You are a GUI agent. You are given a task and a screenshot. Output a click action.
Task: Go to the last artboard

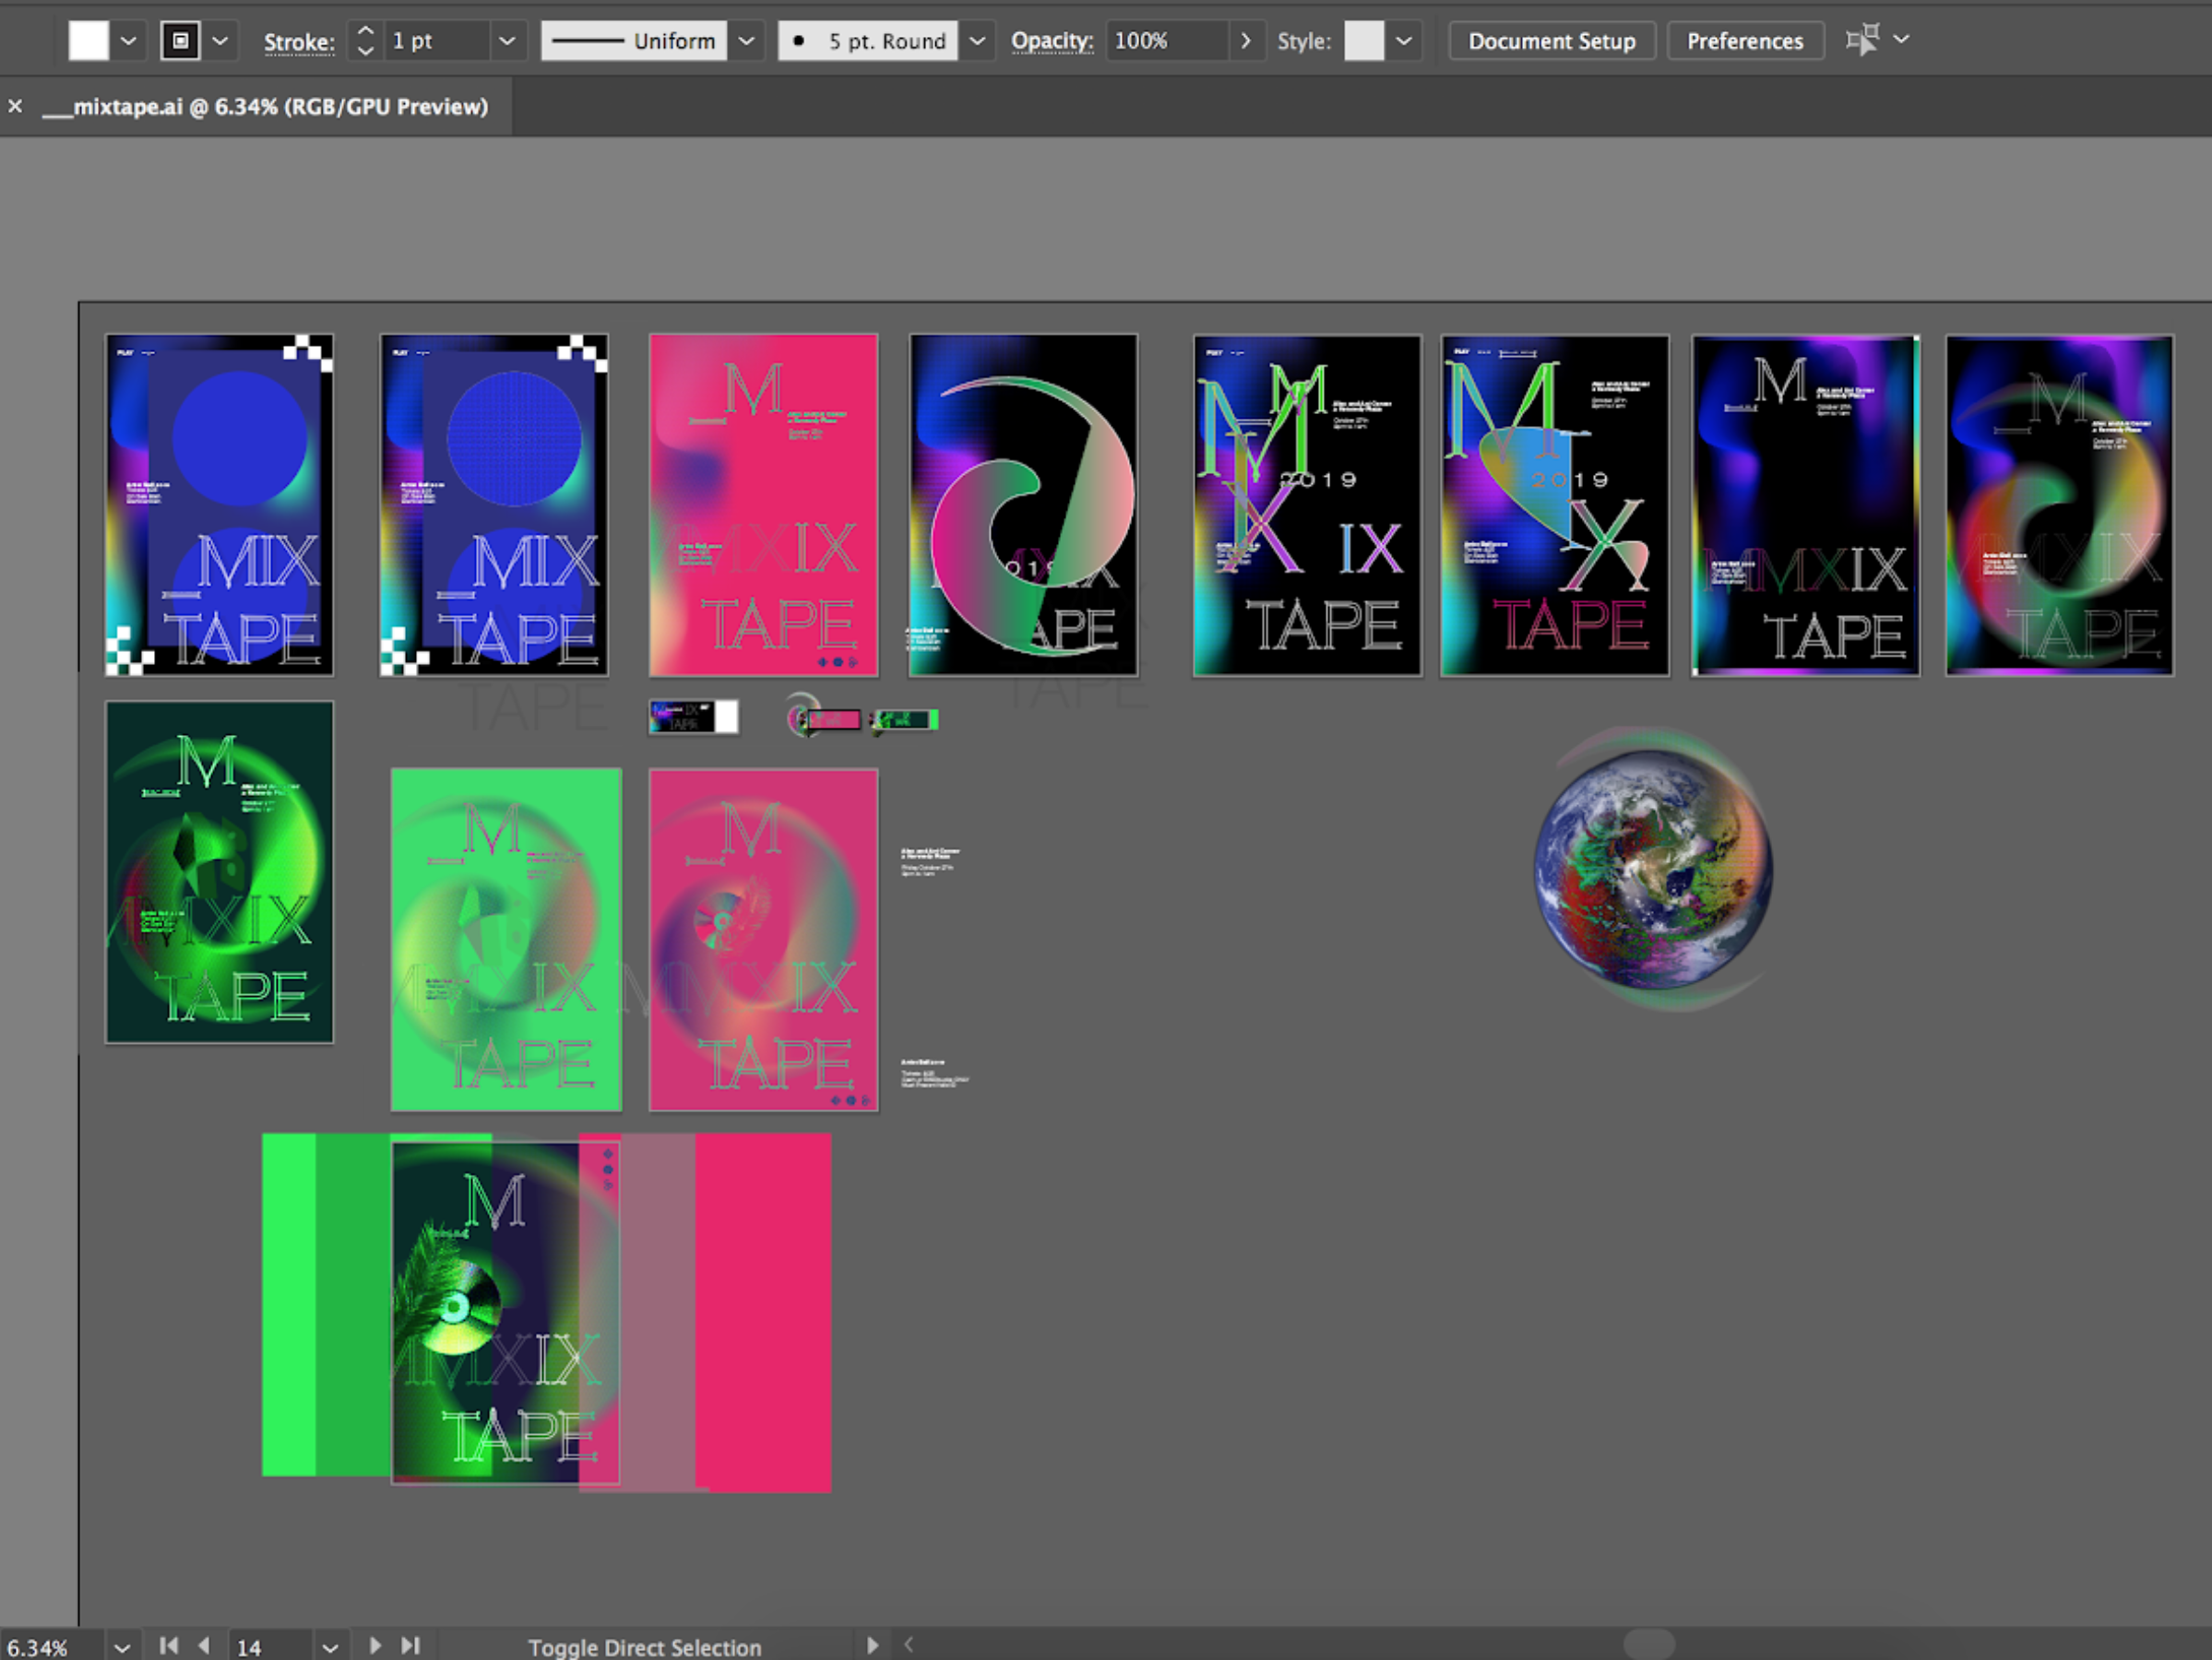tap(410, 1645)
